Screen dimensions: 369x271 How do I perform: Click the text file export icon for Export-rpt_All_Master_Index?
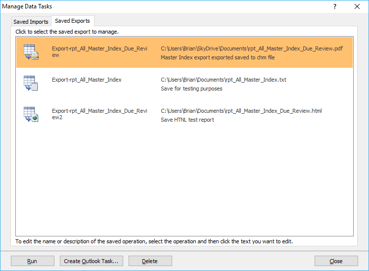pos(31,83)
